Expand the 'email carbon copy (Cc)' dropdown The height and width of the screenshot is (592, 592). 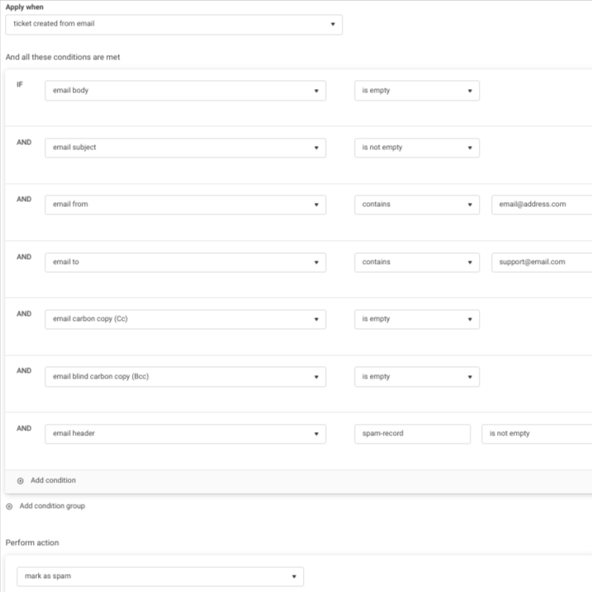(x=185, y=319)
